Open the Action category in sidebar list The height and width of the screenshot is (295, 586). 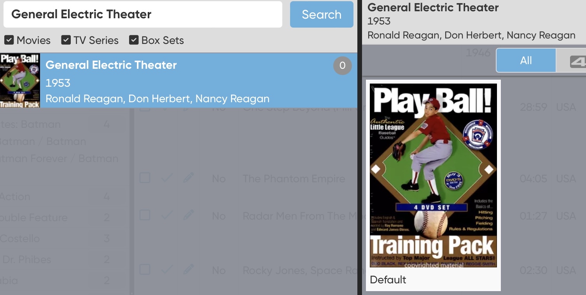(16, 197)
